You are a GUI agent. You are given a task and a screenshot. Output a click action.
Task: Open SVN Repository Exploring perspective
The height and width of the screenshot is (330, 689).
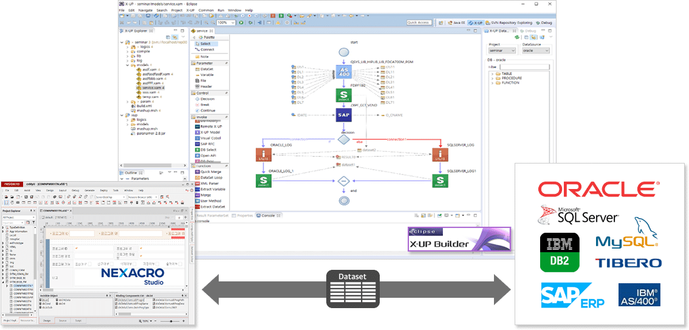coord(509,22)
